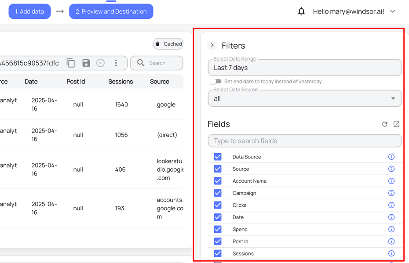Show info for Account Name field
Image resolution: width=409 pixels, height=263 pixels.
pos(391,181)
